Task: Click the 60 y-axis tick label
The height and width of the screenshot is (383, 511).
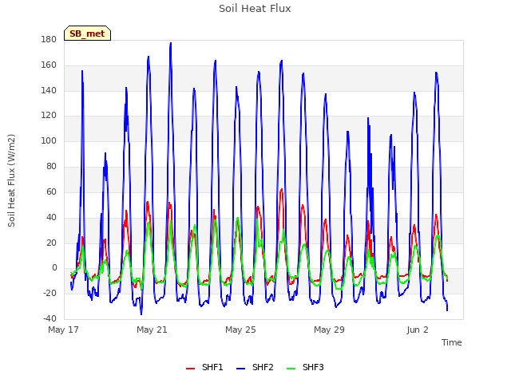Action: pos(51,191)
